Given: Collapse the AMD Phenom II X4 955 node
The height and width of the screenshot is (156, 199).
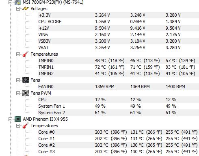Looking at the screenshot, I should (10, 119).
